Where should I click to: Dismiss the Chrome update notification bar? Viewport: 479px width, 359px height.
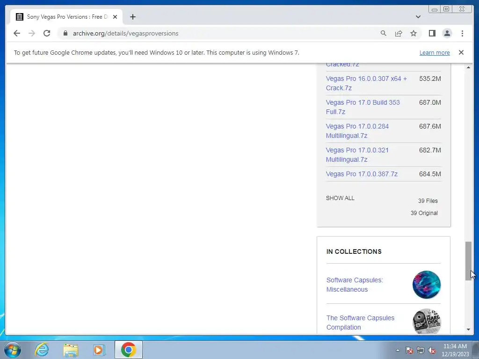461,52
